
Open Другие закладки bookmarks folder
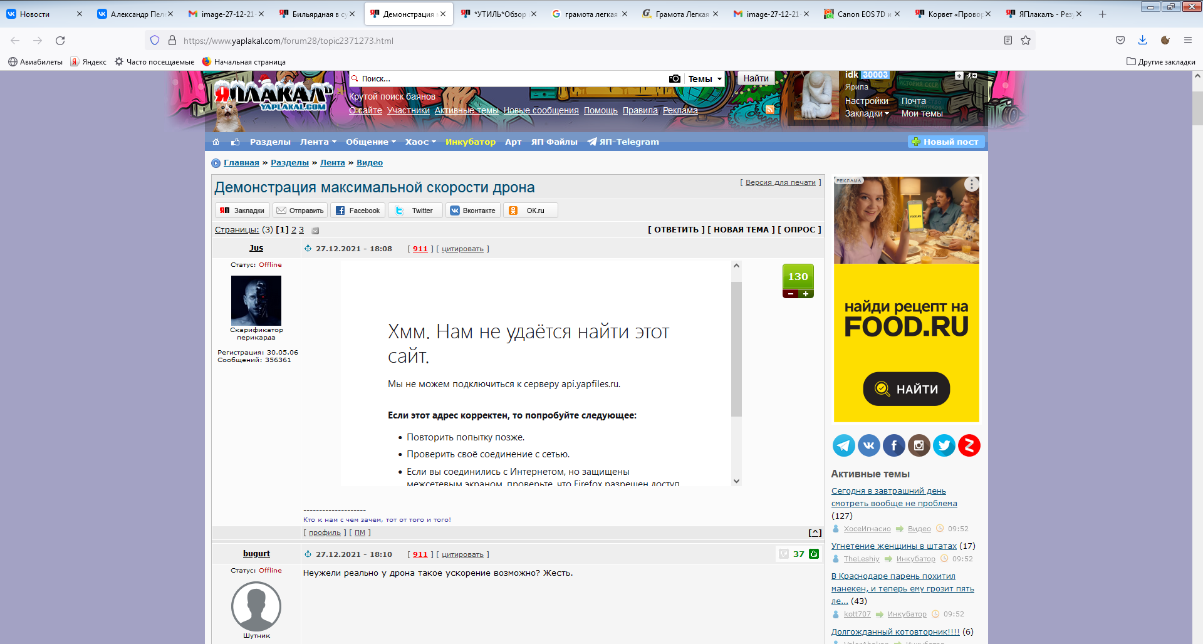point(1161,62)
